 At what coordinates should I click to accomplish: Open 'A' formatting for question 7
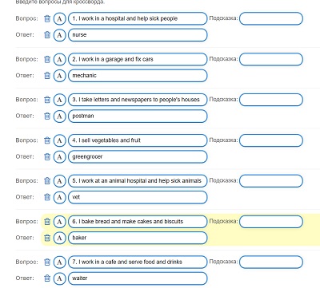click(x=59, y=262)
